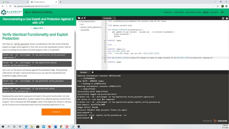The image size is (229, 129).
Task: Bookmark this page with star icon
Action: (x=218, y=6)
